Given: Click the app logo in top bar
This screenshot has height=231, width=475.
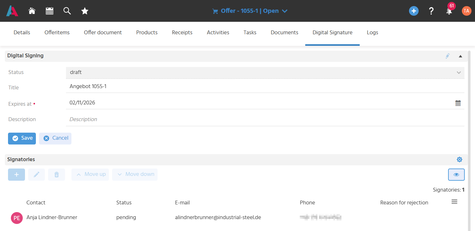Looking at the screenshot, I should (x=12, y=11).
